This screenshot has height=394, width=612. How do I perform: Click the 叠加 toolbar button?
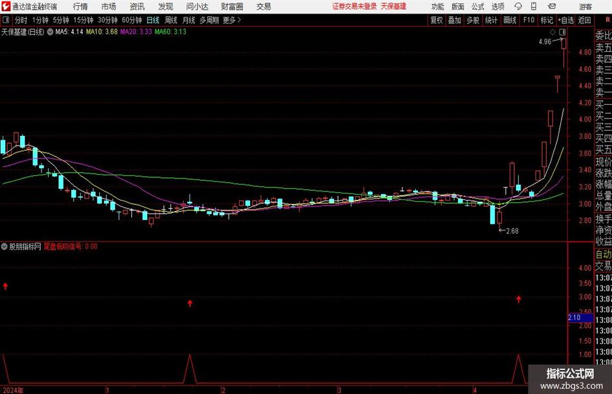(455, 20)
